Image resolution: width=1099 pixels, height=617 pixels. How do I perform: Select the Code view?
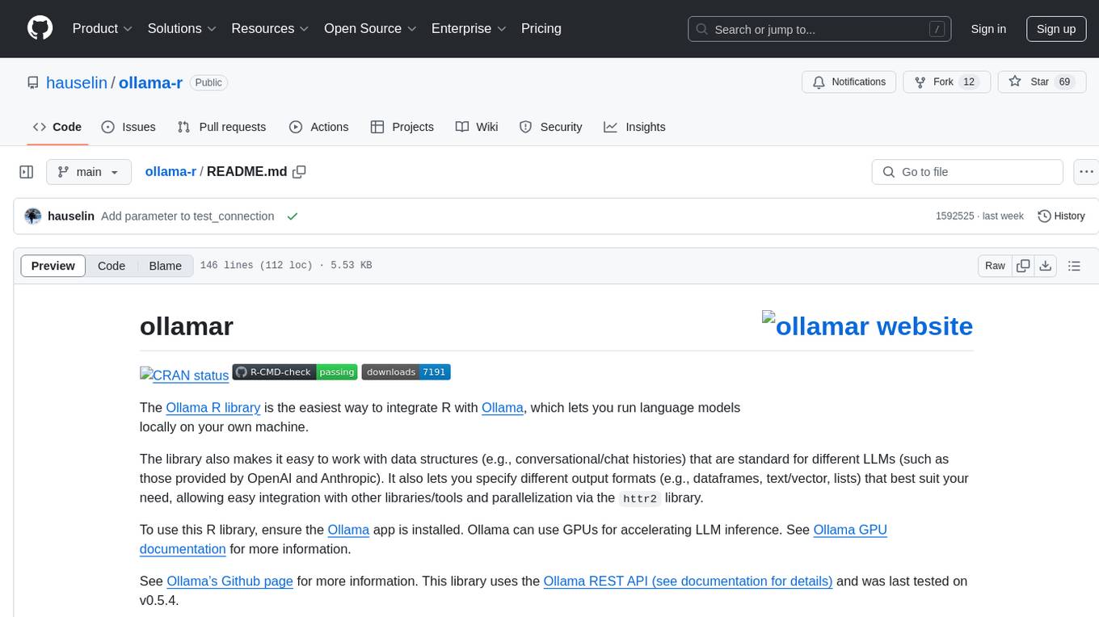(x=112, y=266)
